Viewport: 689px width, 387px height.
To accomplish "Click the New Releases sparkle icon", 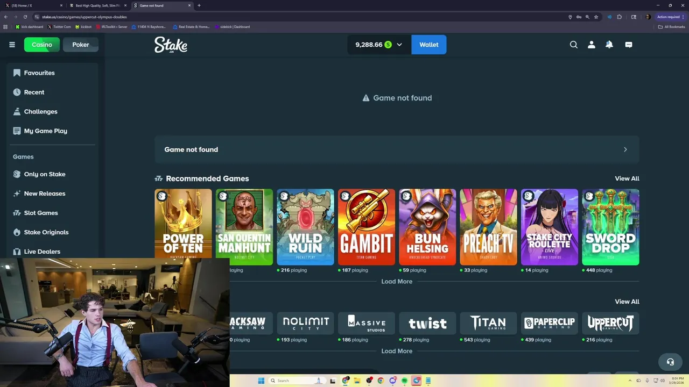I will point(17,193).
